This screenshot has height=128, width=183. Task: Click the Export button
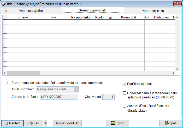pyautogui.click(x=118, y=123)
